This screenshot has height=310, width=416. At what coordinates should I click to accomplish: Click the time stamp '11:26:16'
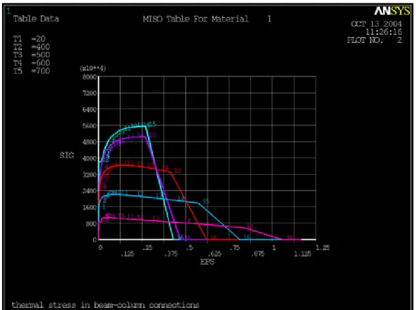[384, 32]
